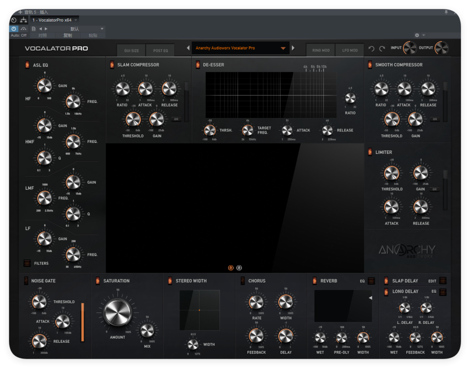Click the OUTPUT level knob
This screenshot has width=470, height=368.
tap(442, 48)
